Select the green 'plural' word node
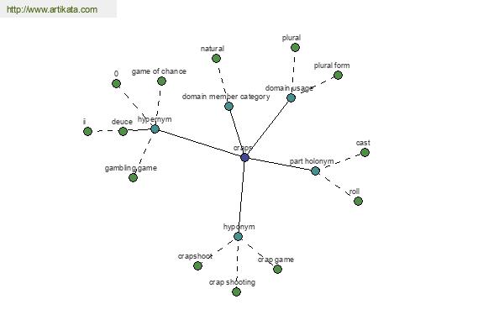The height and width of the screenshot is (336, 504). (x=295, y=48)
